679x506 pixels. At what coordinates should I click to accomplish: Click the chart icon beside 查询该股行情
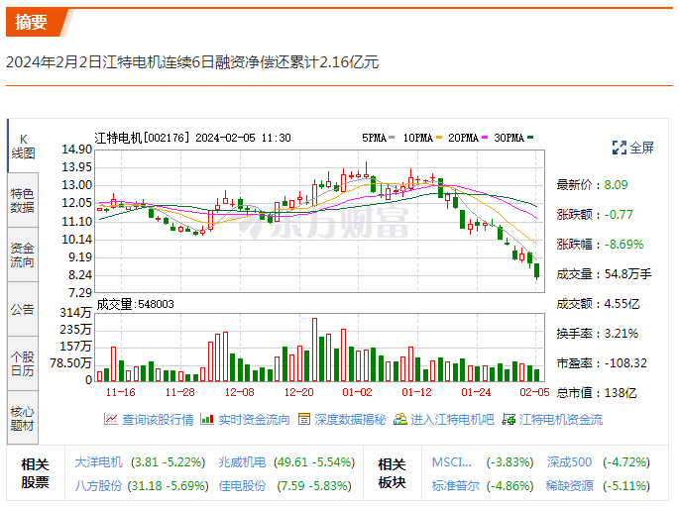111,419
